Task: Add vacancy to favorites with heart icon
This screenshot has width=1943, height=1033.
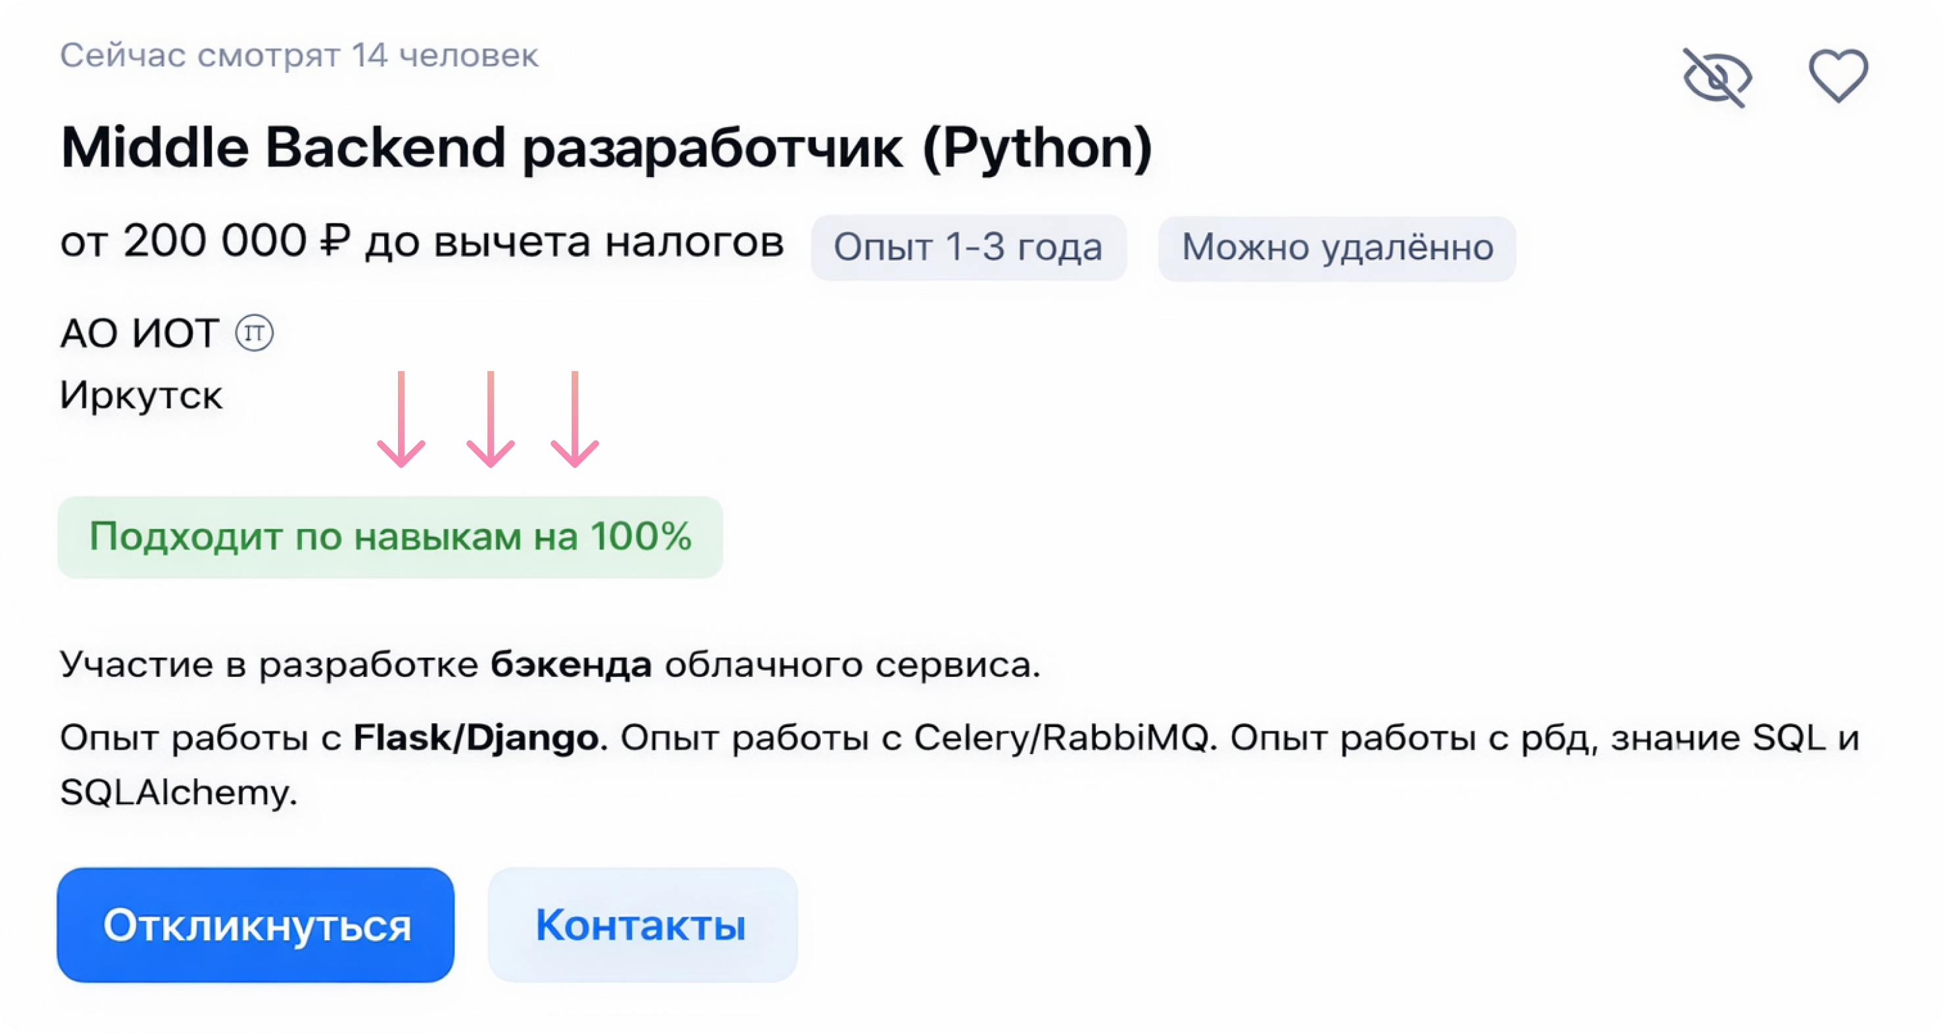Action: pyautogui.click(x=1838, y=76)
